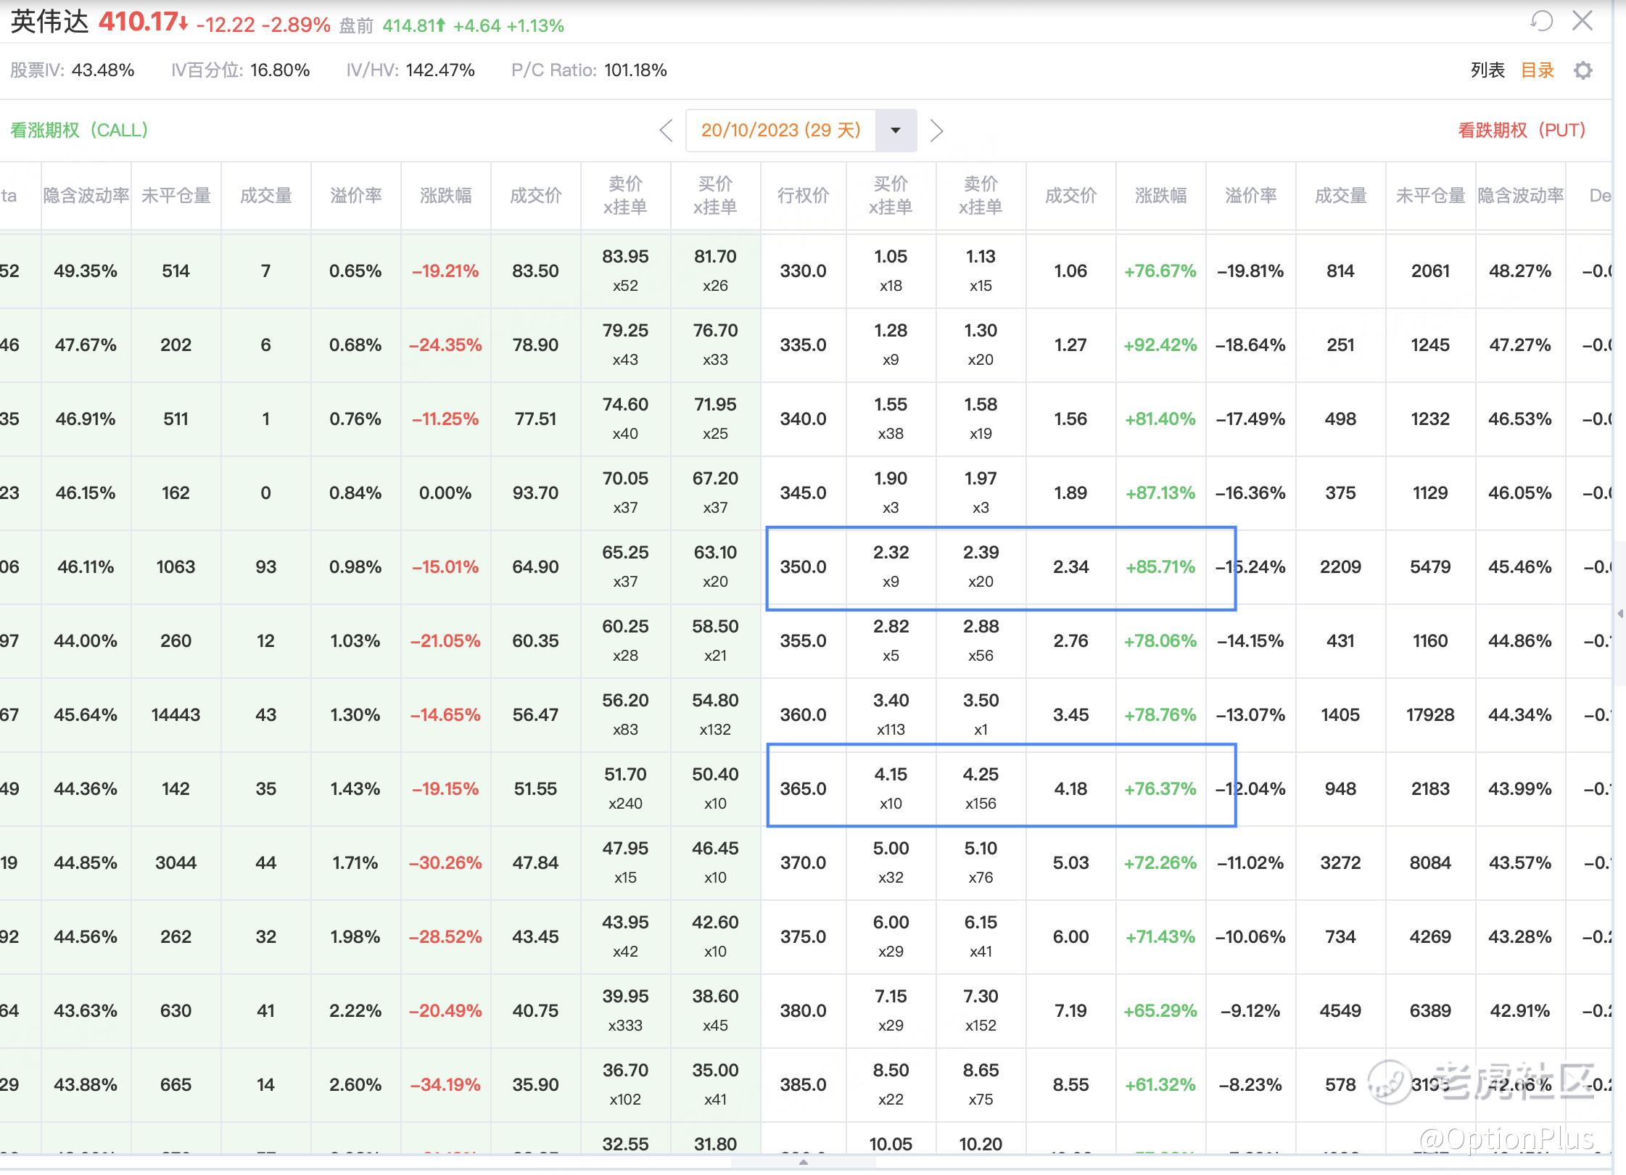Viewport: 1626px width, 1175px height.
Task: Switch to 目录 view
Action: click(1537, 70)
